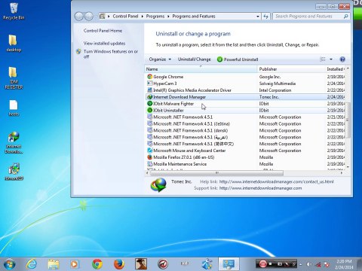Click the horizontal scrollbar right arrow
362x271 pixels.
pos(342,173)
